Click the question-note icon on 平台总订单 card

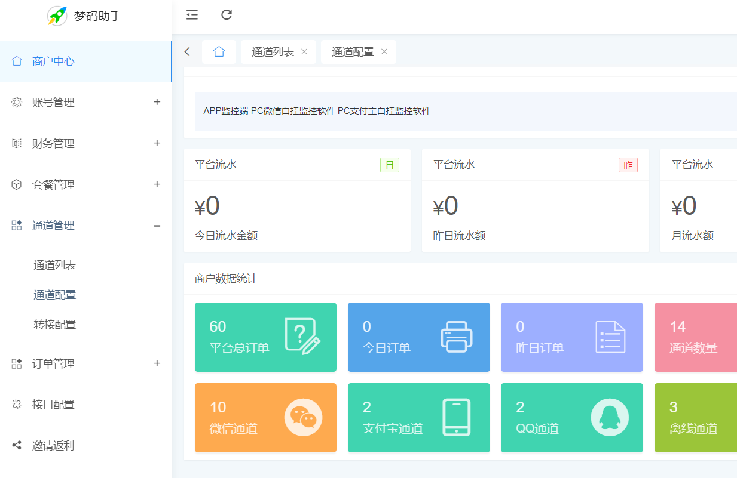303,337
